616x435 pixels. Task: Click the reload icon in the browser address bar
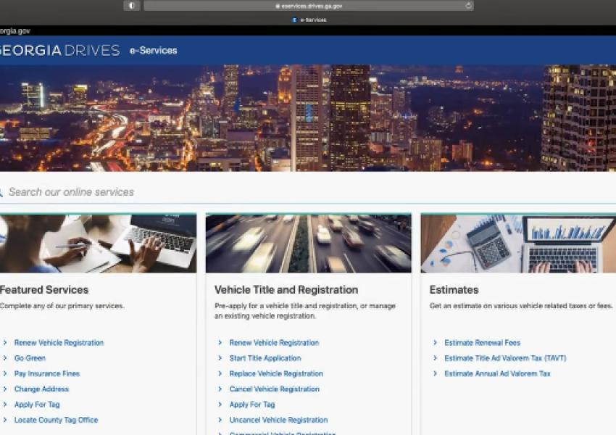468,5
